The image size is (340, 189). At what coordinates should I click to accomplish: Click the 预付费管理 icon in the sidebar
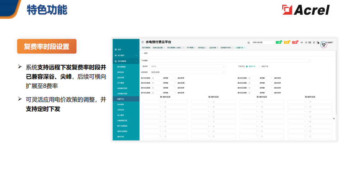point(115,61)
